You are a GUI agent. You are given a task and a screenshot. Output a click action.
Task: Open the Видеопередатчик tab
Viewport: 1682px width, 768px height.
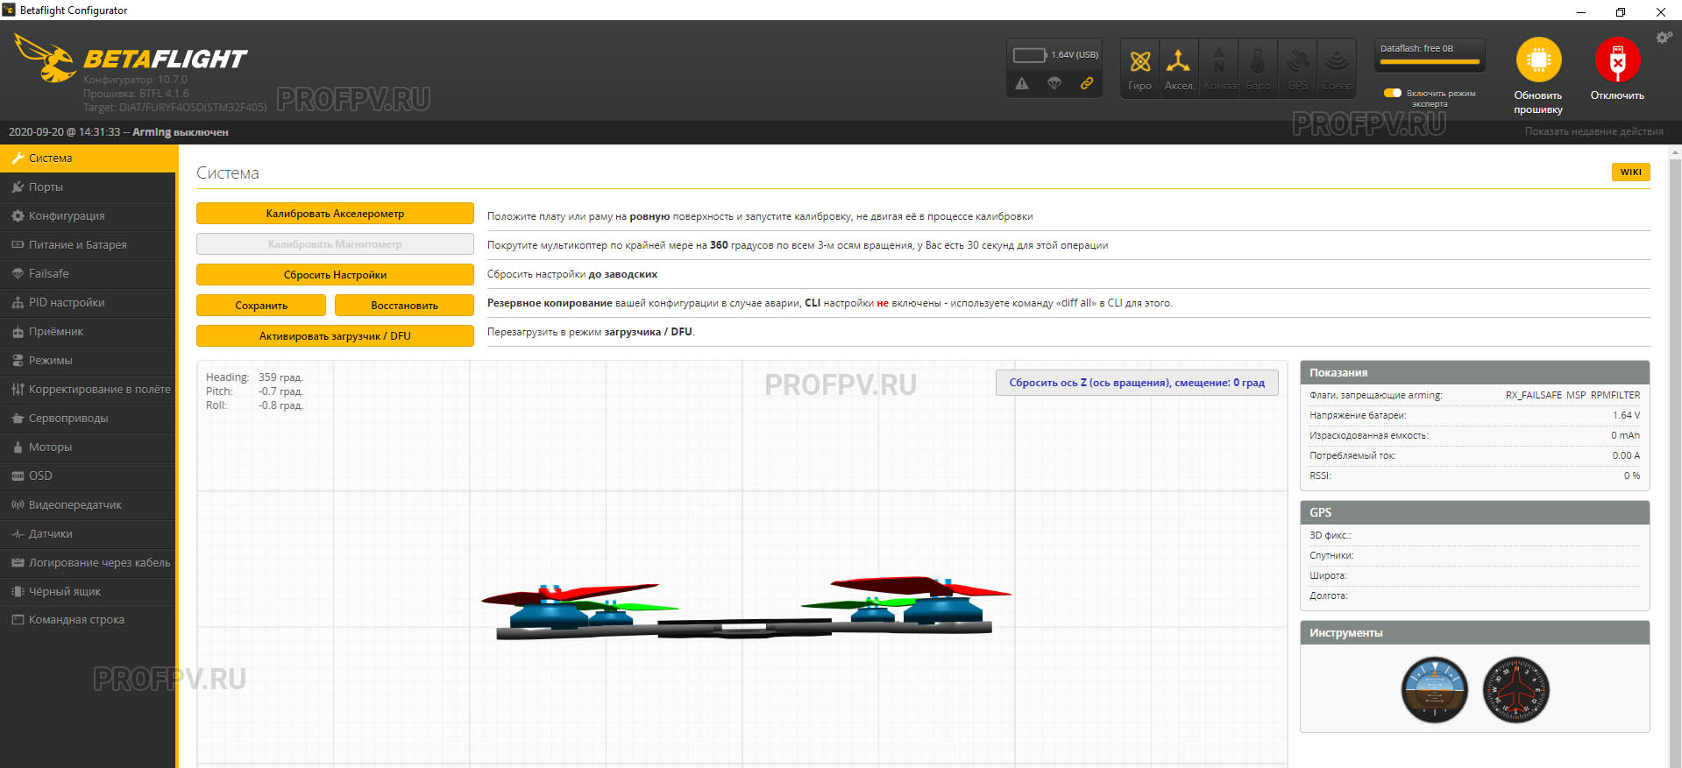tap(88, 505)
